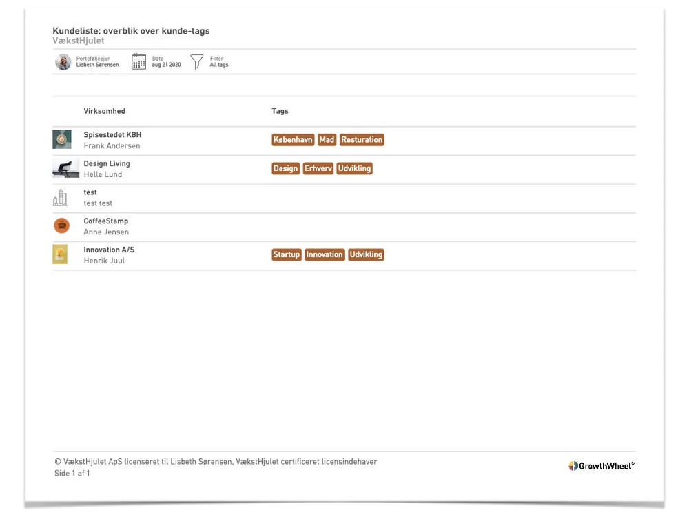Open the Spisestedet KBH company logo
Screen dimensions: 689x517
click(62, 139)
